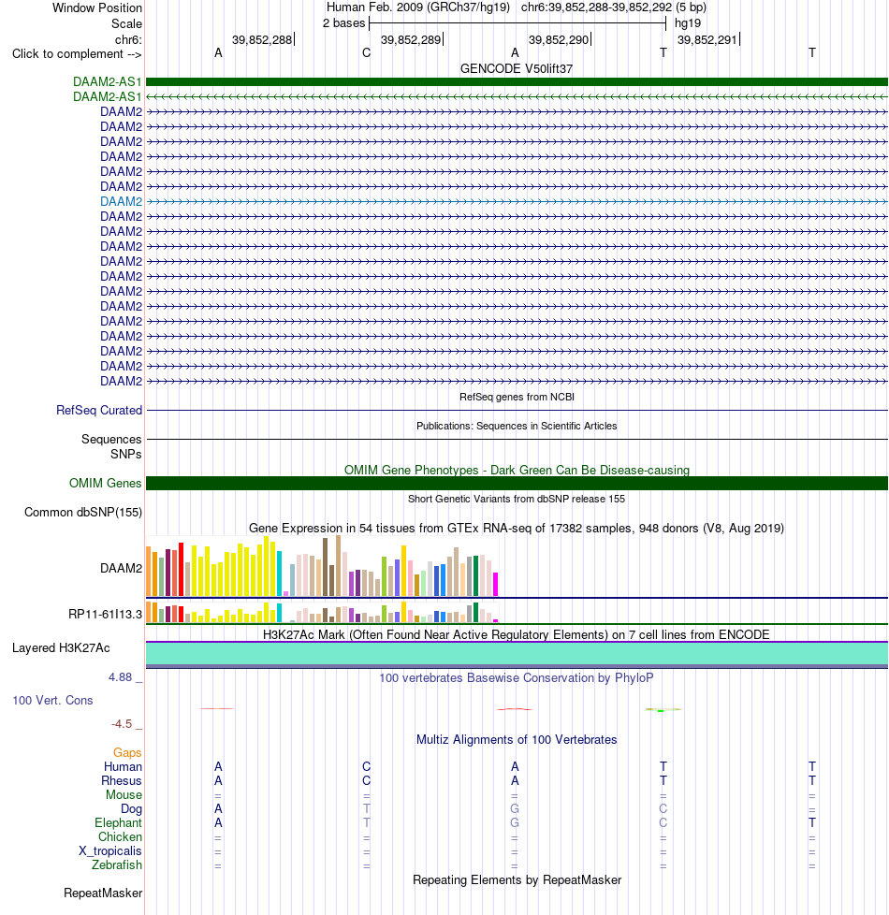Click the DAAM2 label beside the expression bar chart
889x915 pixels.
click(x=121, y=569)
